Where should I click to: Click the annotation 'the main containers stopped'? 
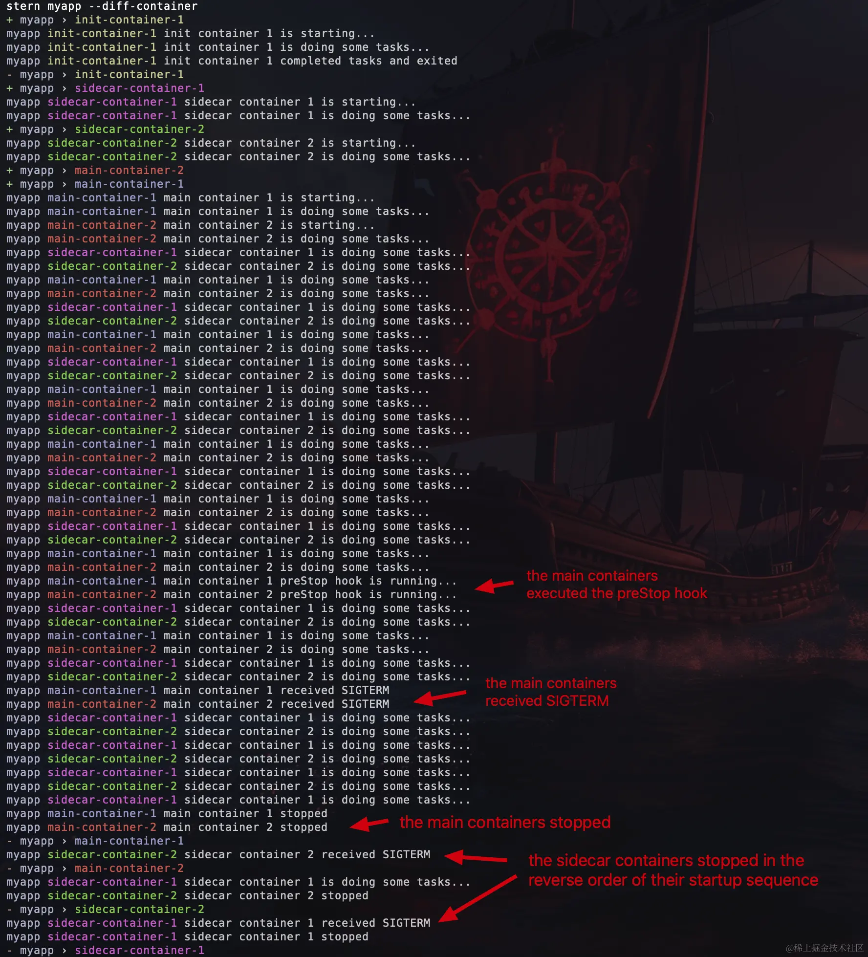[x=505, y=822]
